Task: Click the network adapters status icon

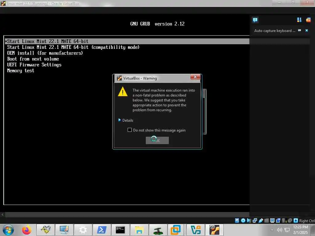Action: [255, 220]
